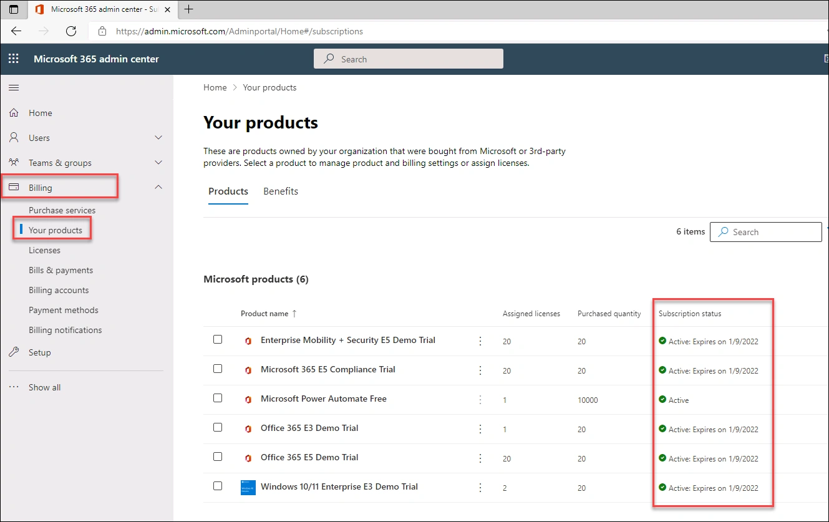Click the tab actions icon in browser corner
Image resolution: width=829 pixels, height=522 pixels.
pos(14,9)
